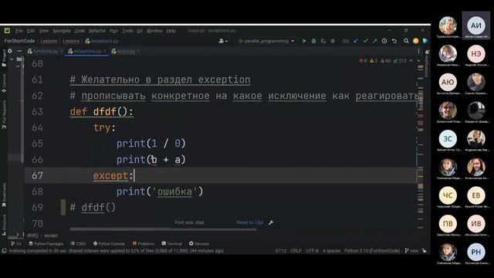Click ForShortCode breadcrumb in navigation bar
Screen dimensions: 494x278
(x=19, y=41)
